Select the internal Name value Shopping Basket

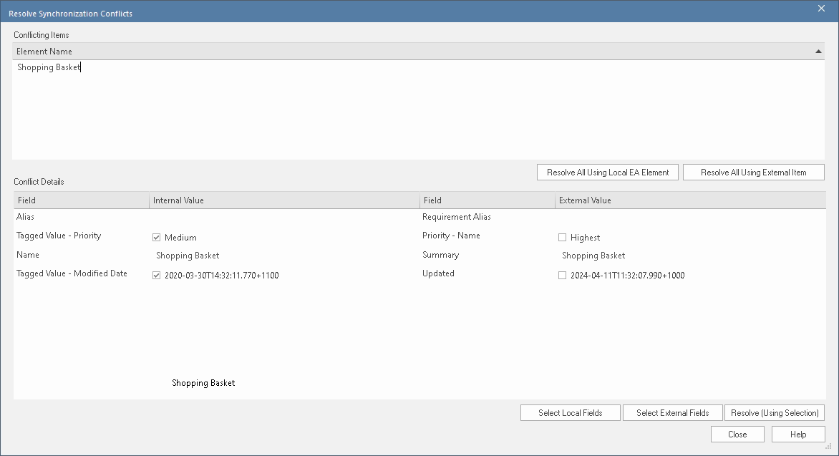point(188,256)
